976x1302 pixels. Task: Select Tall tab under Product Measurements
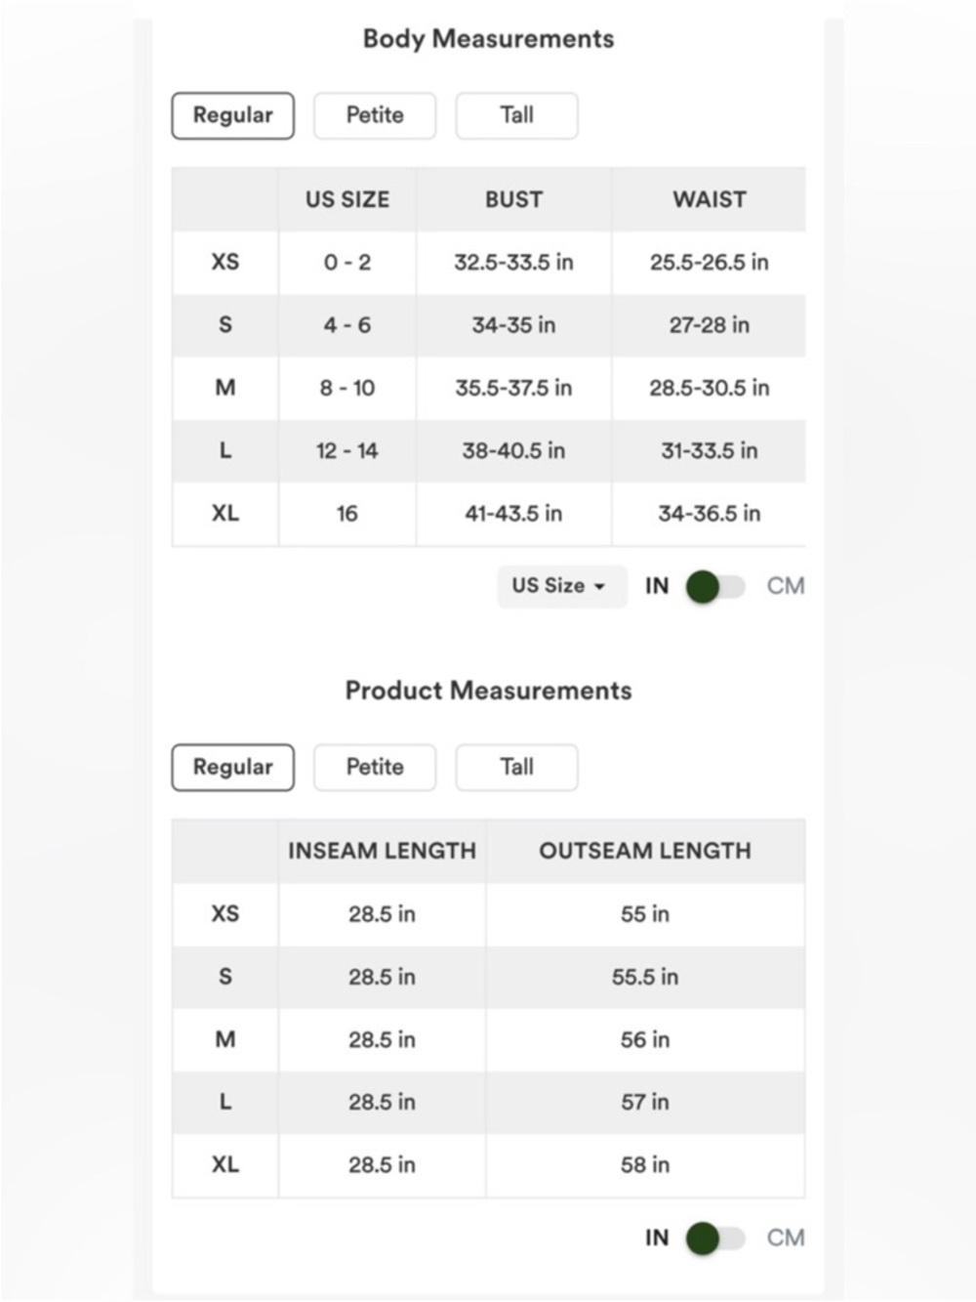pyautogui.click(x=516, y=767)
